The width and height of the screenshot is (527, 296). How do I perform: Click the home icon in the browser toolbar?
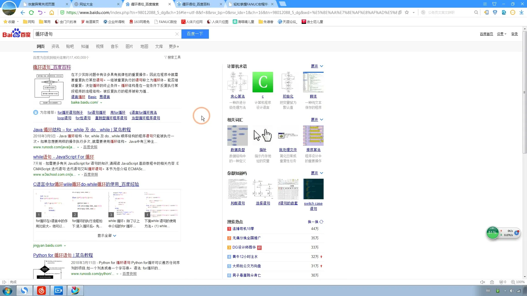coord(52,12)
